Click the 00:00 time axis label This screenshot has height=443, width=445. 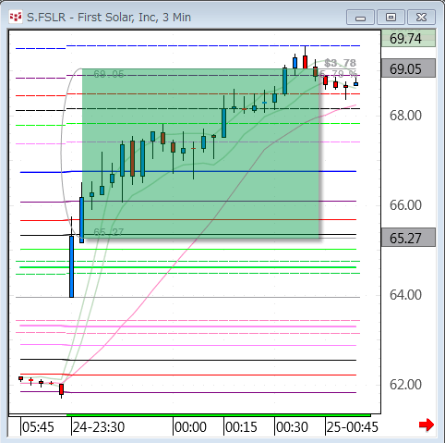point(190,427)
